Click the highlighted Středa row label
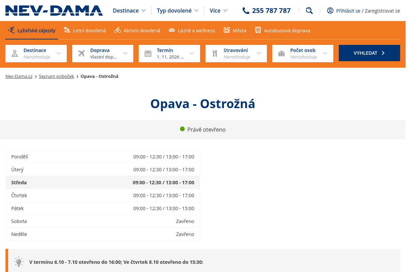409x272 pixels. coord(19,183)
